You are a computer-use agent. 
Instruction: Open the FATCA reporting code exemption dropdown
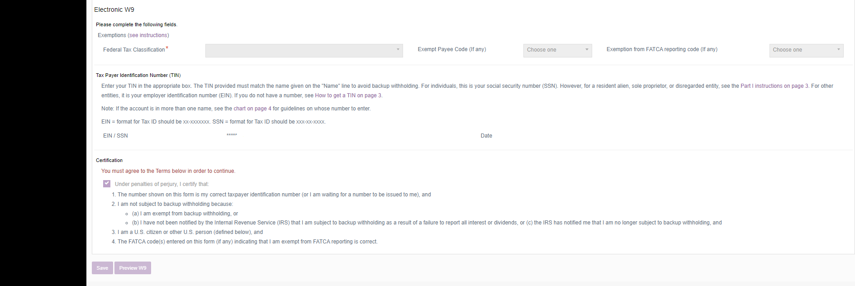[x=806, y=50]
